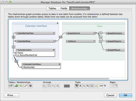Screen dimensions: 136x101
Task: Click the RowNumber field
Action: pos(41,67)
